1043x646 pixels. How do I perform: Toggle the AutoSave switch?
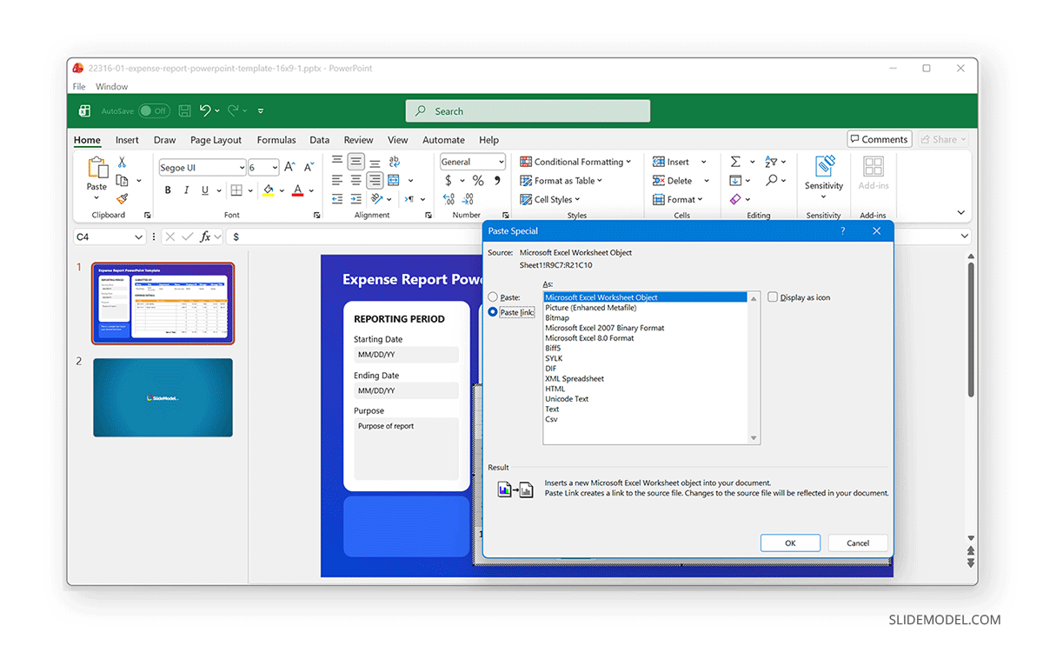point(154,110)
